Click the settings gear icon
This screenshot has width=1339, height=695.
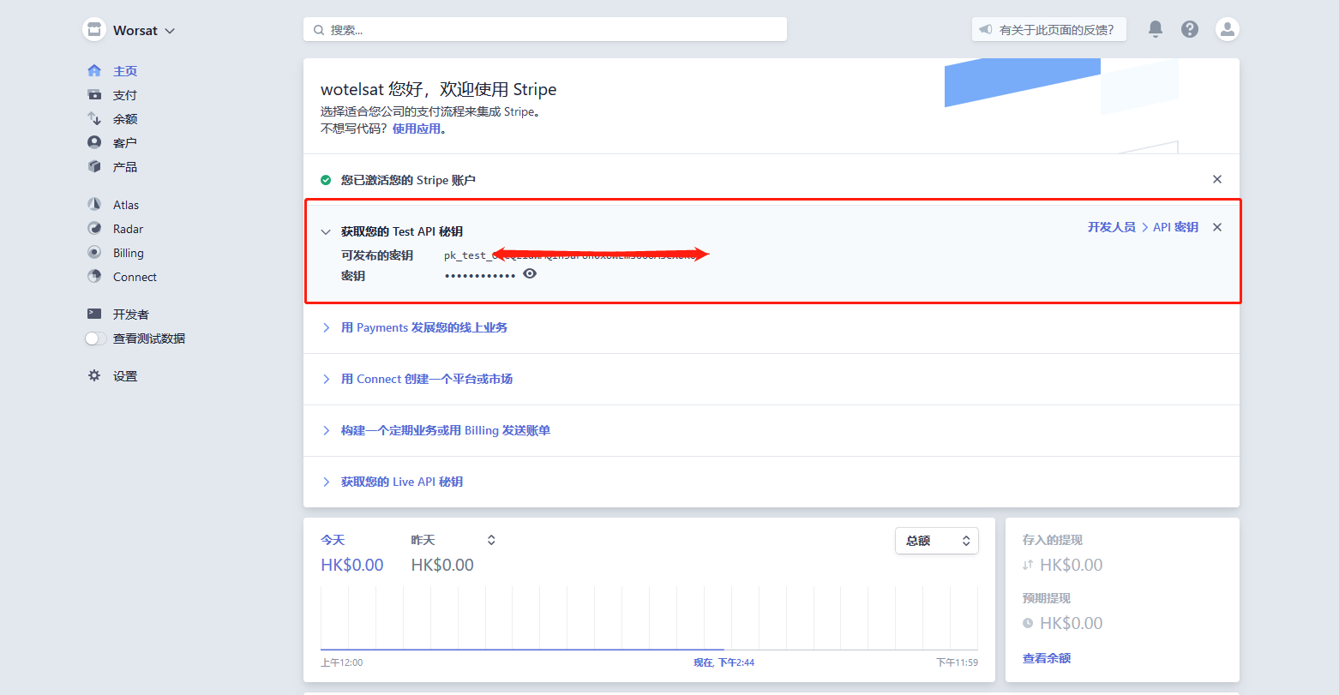tap(94, 375)
